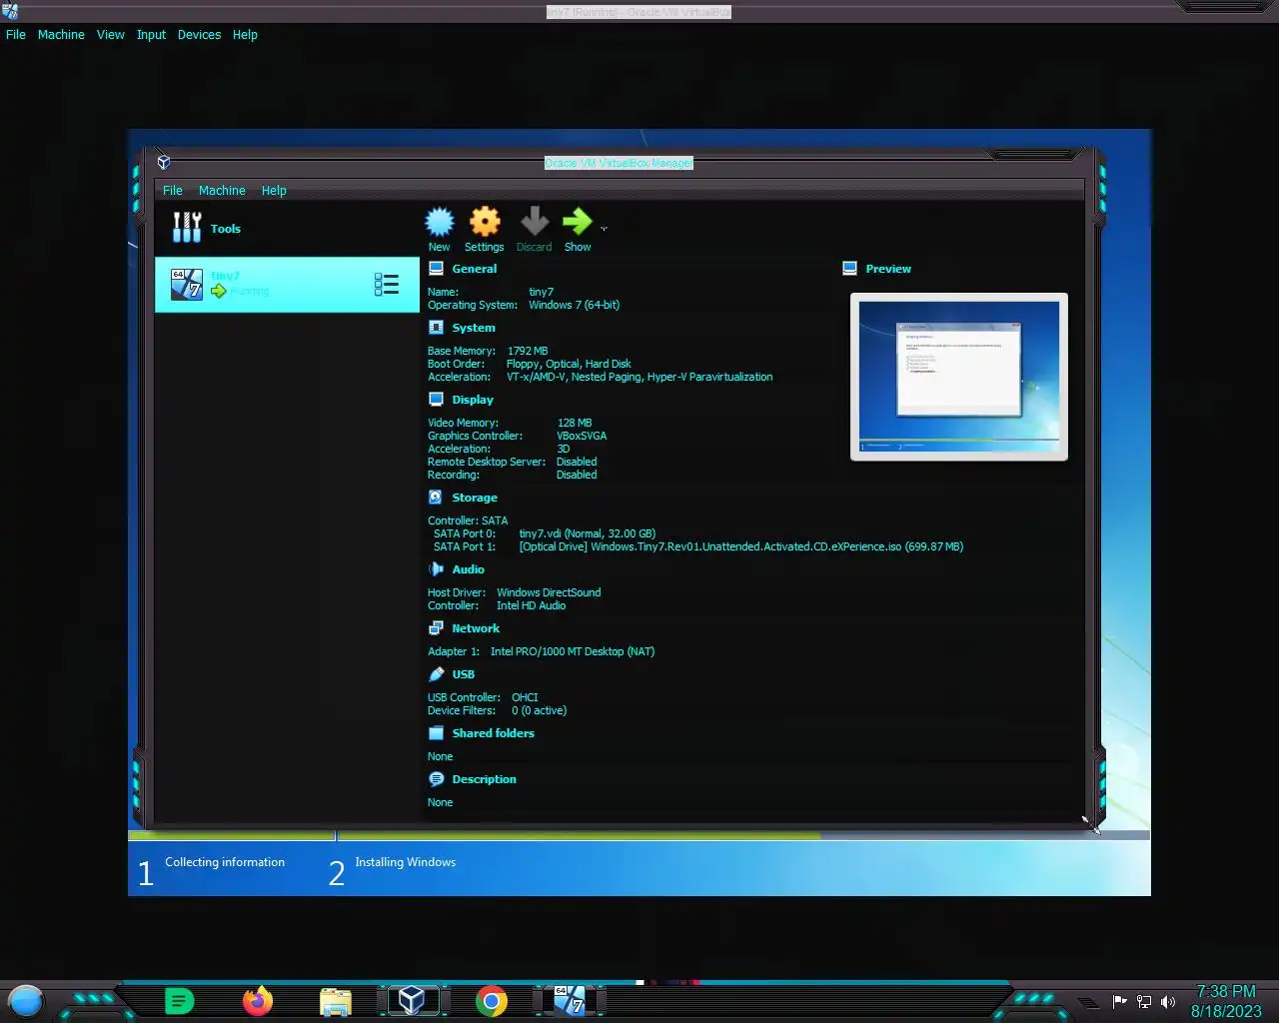This screenshot has height=1023, width=1279.
Task: Open Help menu of tiny7 VM window
Action: pyautogui.click(x=245, y=35)
